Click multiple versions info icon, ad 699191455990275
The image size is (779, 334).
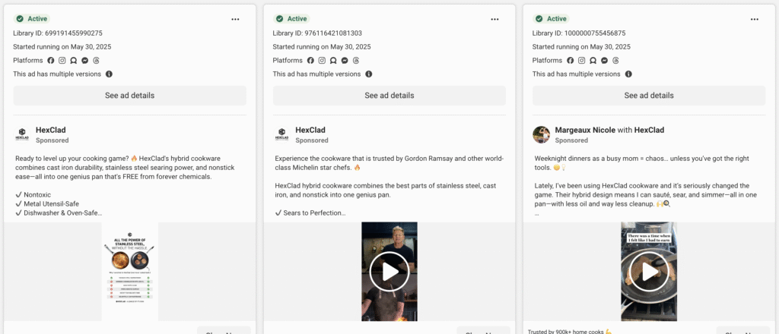(109, 74)
